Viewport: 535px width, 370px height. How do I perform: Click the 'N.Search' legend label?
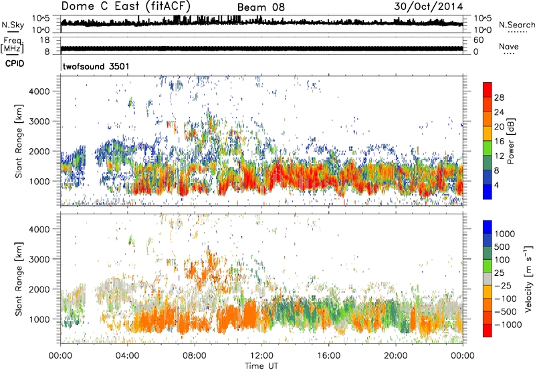516,25
